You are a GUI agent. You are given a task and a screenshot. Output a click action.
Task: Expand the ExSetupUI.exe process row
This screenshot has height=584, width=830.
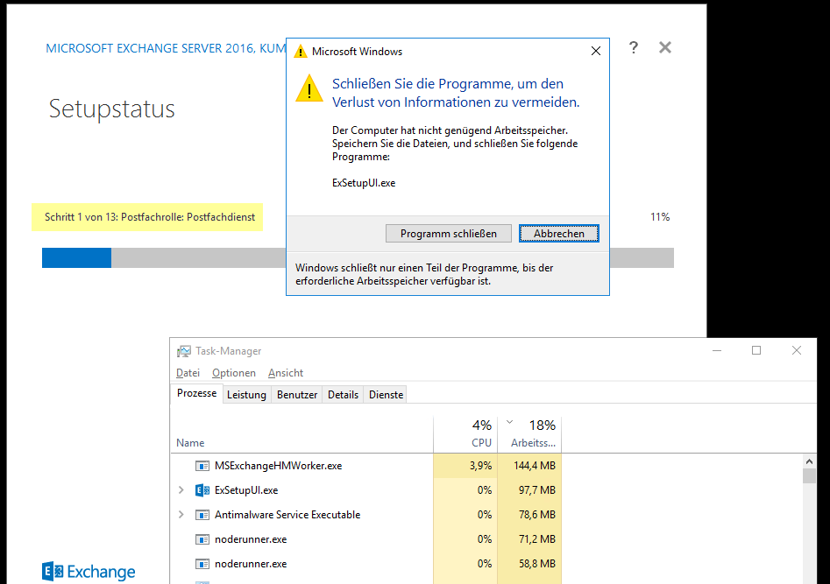coord(181,490)
